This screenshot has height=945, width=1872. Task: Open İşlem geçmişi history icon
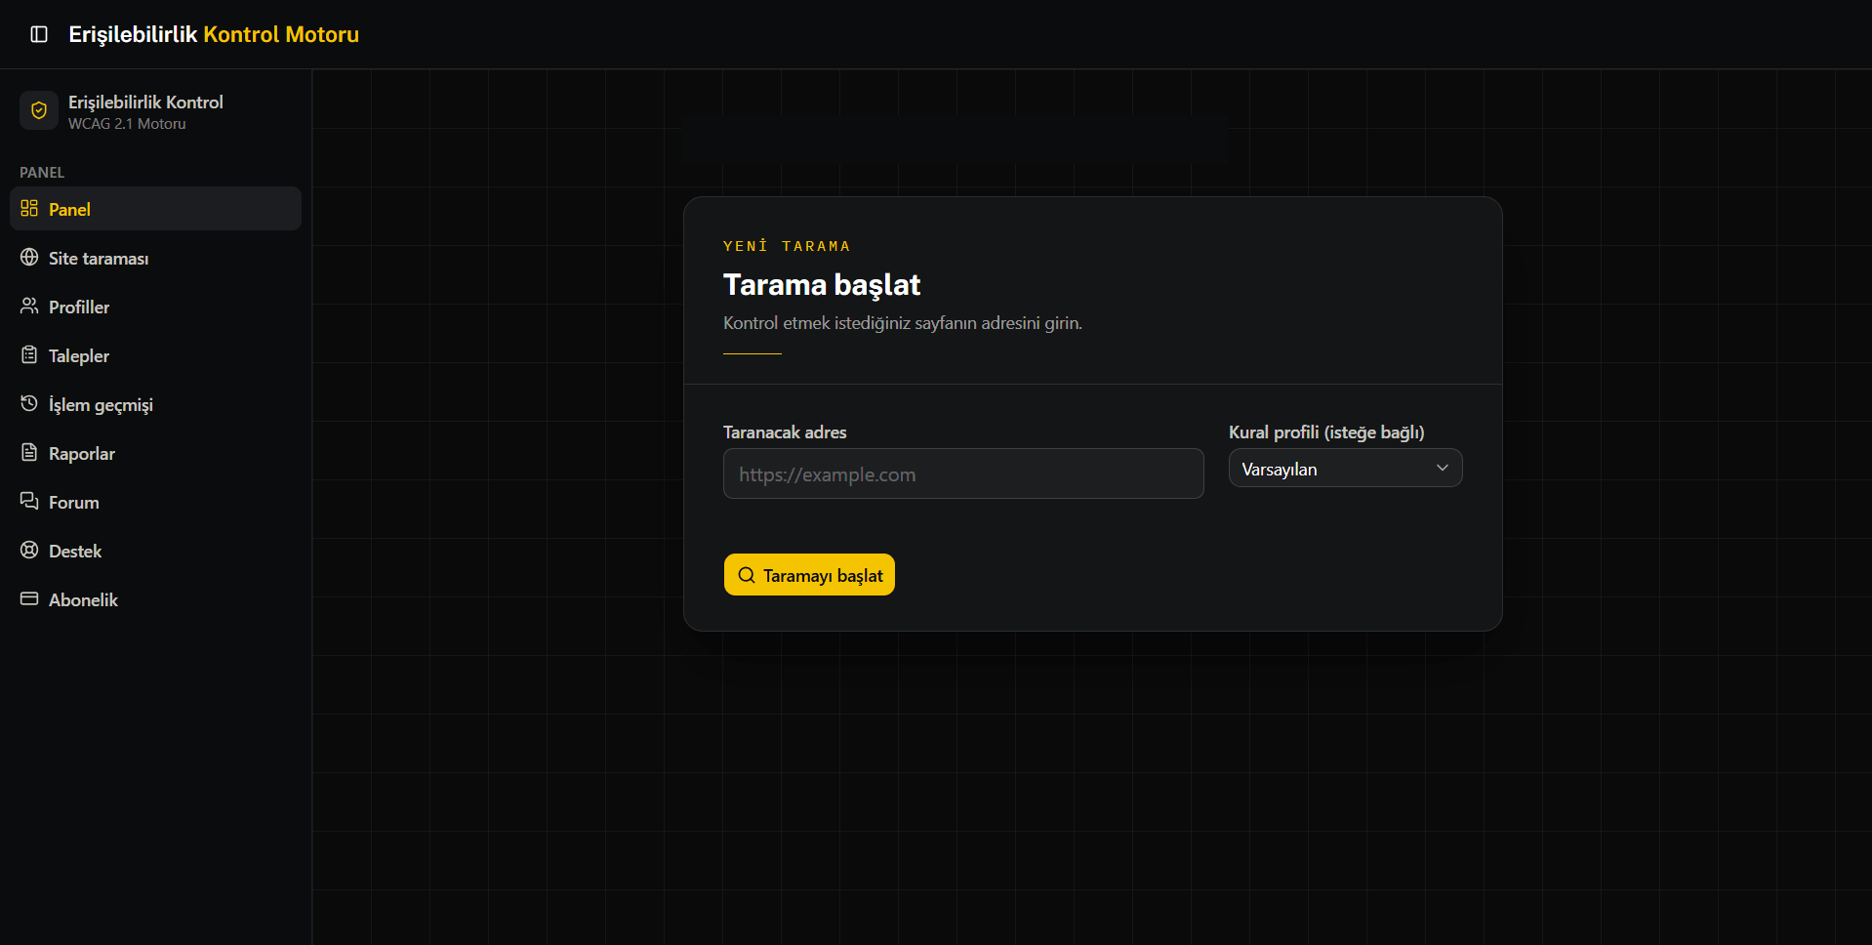29,404
